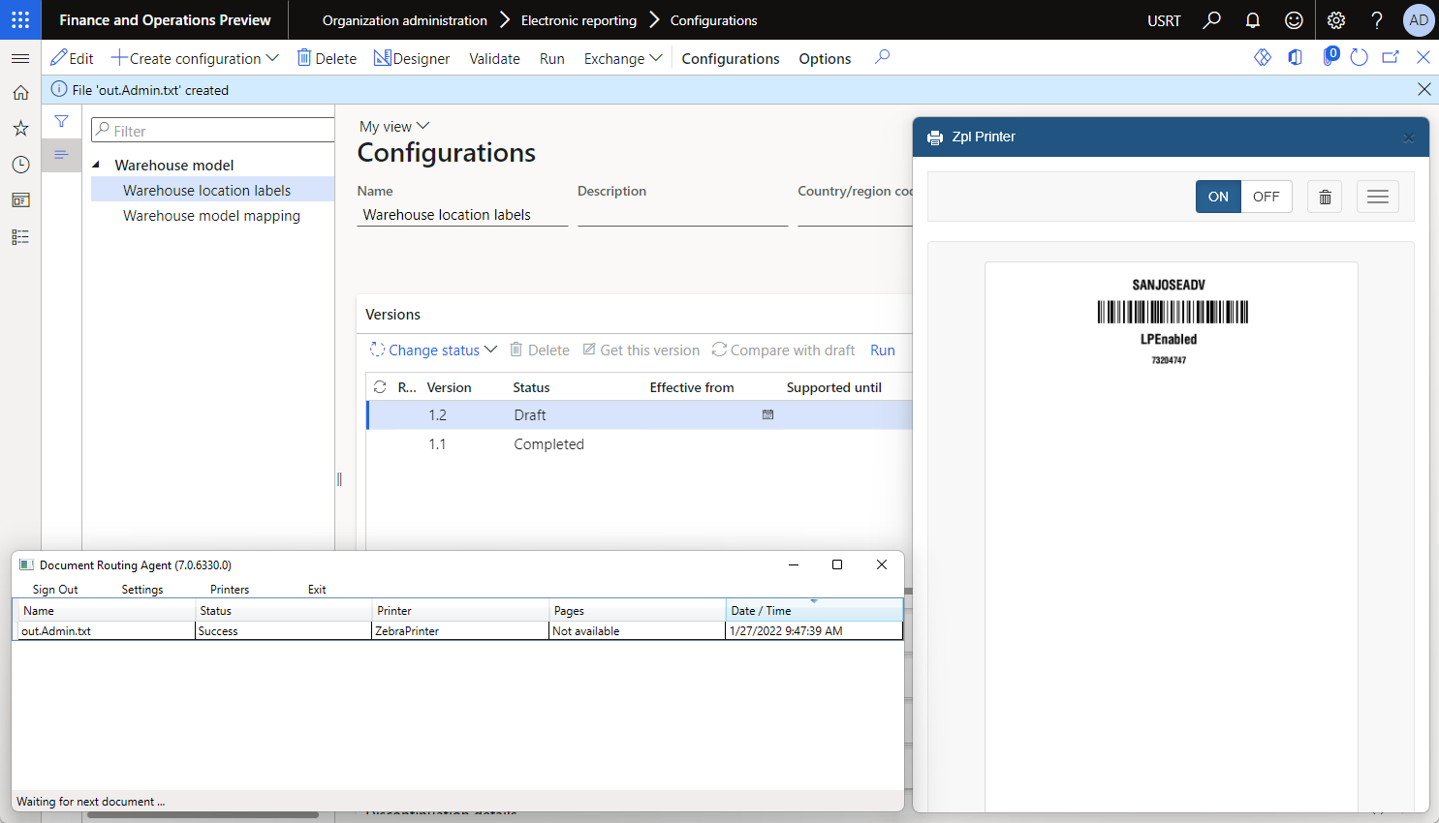This screenshot has width=1439, height=823.
Task: Maximize the Document Routing Agent window
Action: [837, 564]
